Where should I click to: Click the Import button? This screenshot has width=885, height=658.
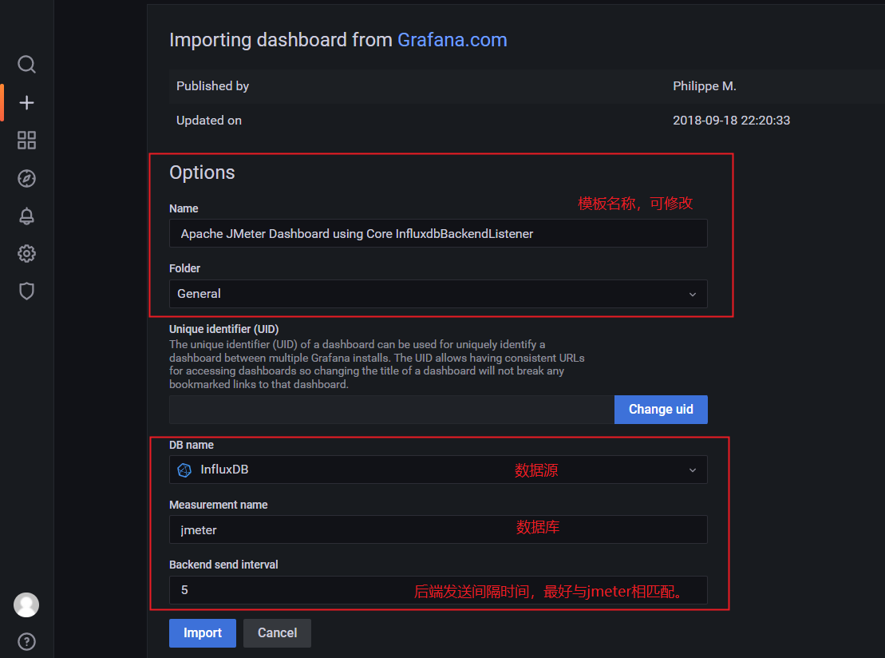pos(203,633)
